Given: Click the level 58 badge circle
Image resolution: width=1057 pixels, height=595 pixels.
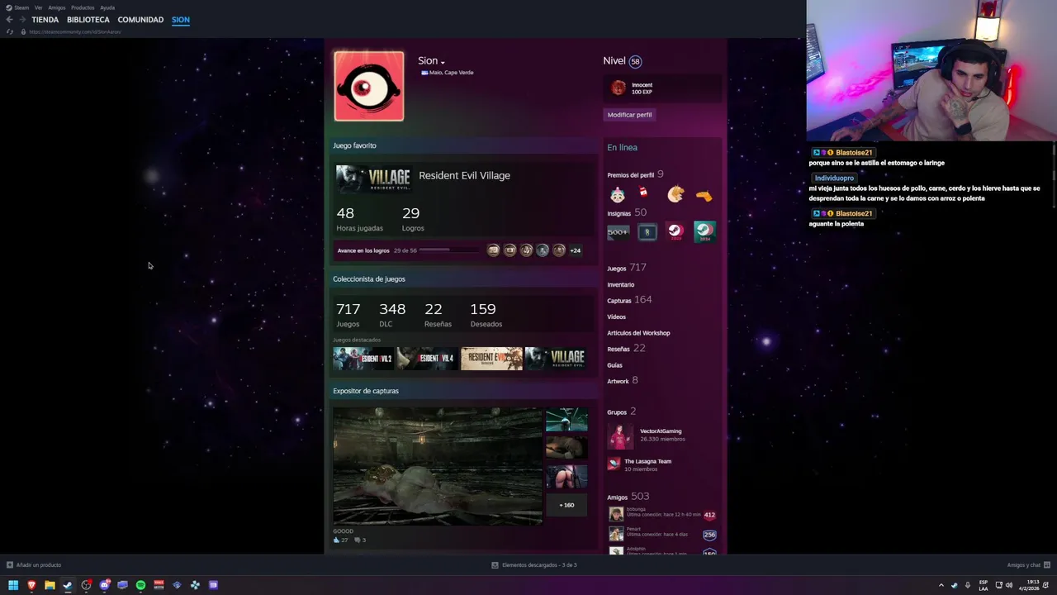Looking at the screenshot, I should point(635,61).
